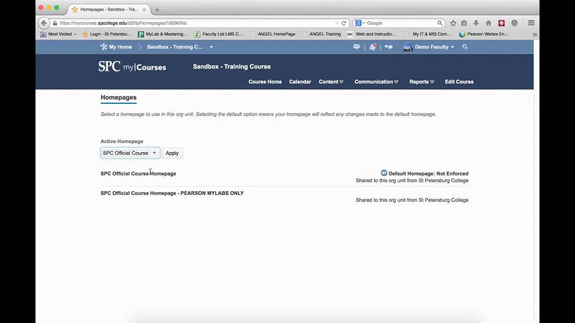Open the Google search engine selector
The width and height of the screenshot is (575, 323).
[360, 23]
